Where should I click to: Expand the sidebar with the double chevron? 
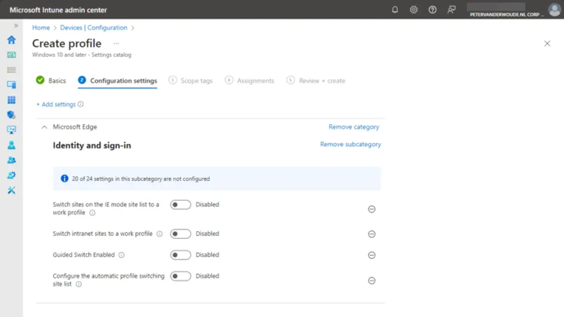[x=16, y=26]
